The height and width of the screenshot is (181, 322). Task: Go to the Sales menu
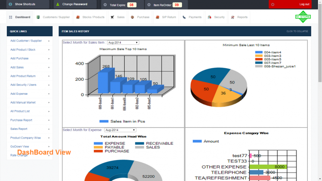point(118,17)
